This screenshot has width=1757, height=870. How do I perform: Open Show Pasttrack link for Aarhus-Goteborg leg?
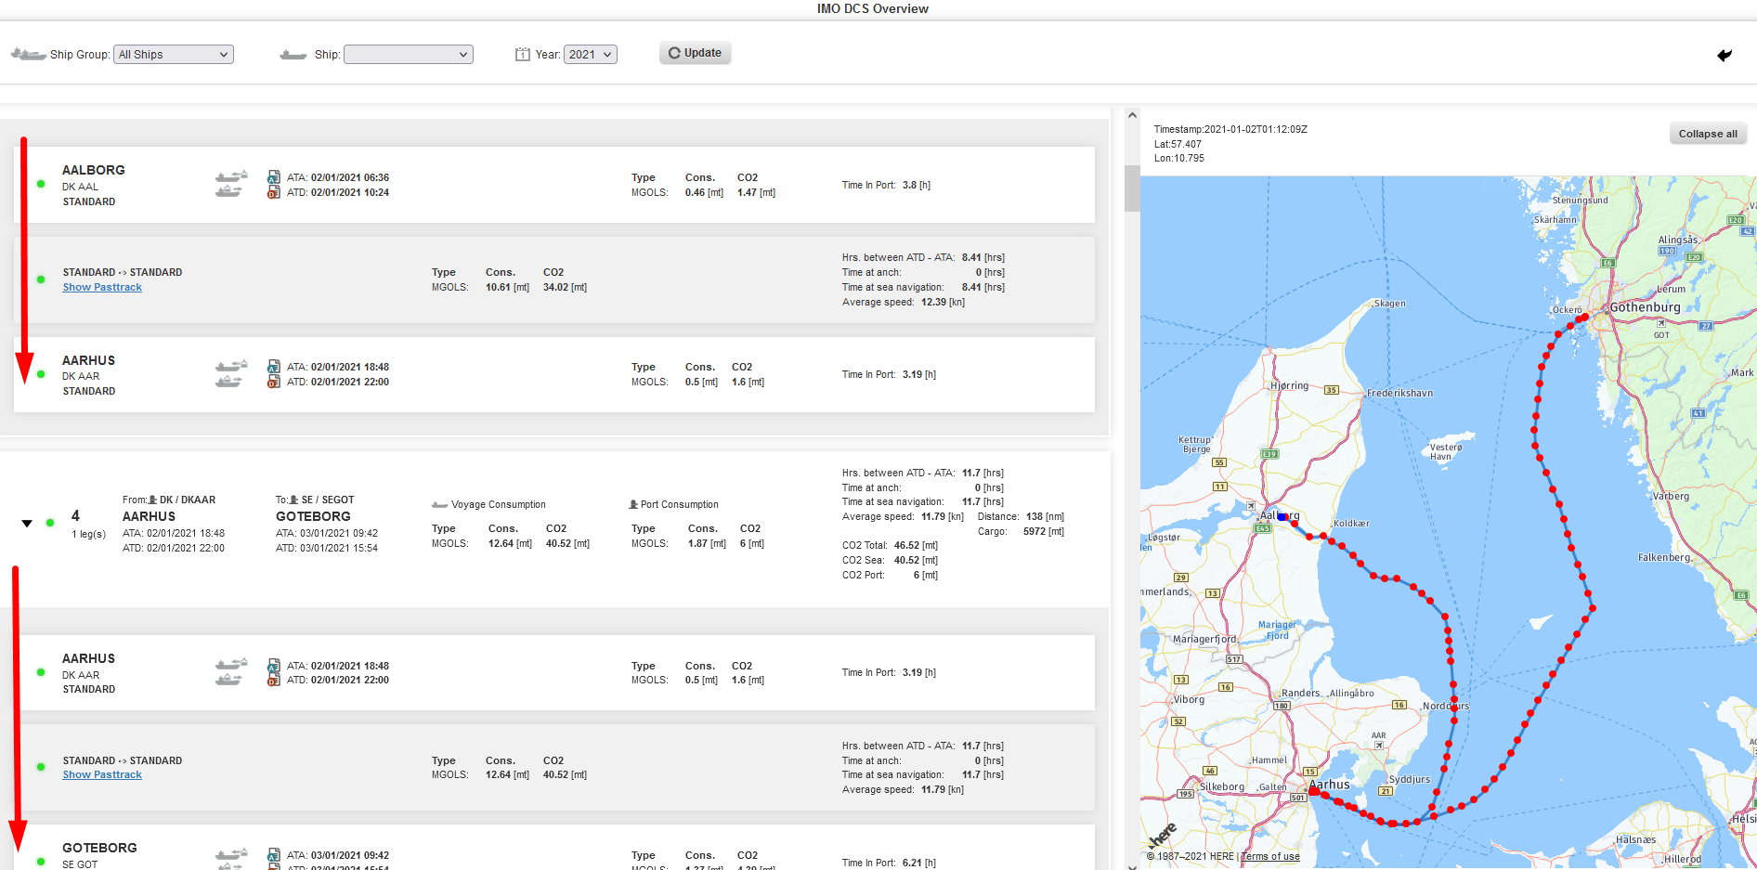coord(102,774)
